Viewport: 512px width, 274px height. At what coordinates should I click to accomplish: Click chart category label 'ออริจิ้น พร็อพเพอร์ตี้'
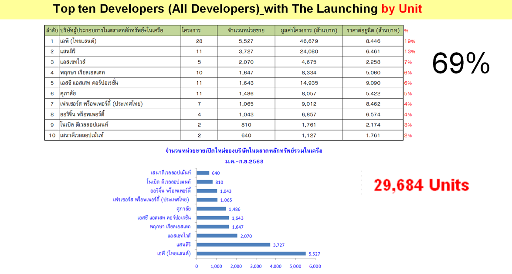point(170,190)
